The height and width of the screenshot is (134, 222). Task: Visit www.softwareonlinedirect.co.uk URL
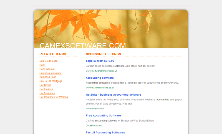101,71
